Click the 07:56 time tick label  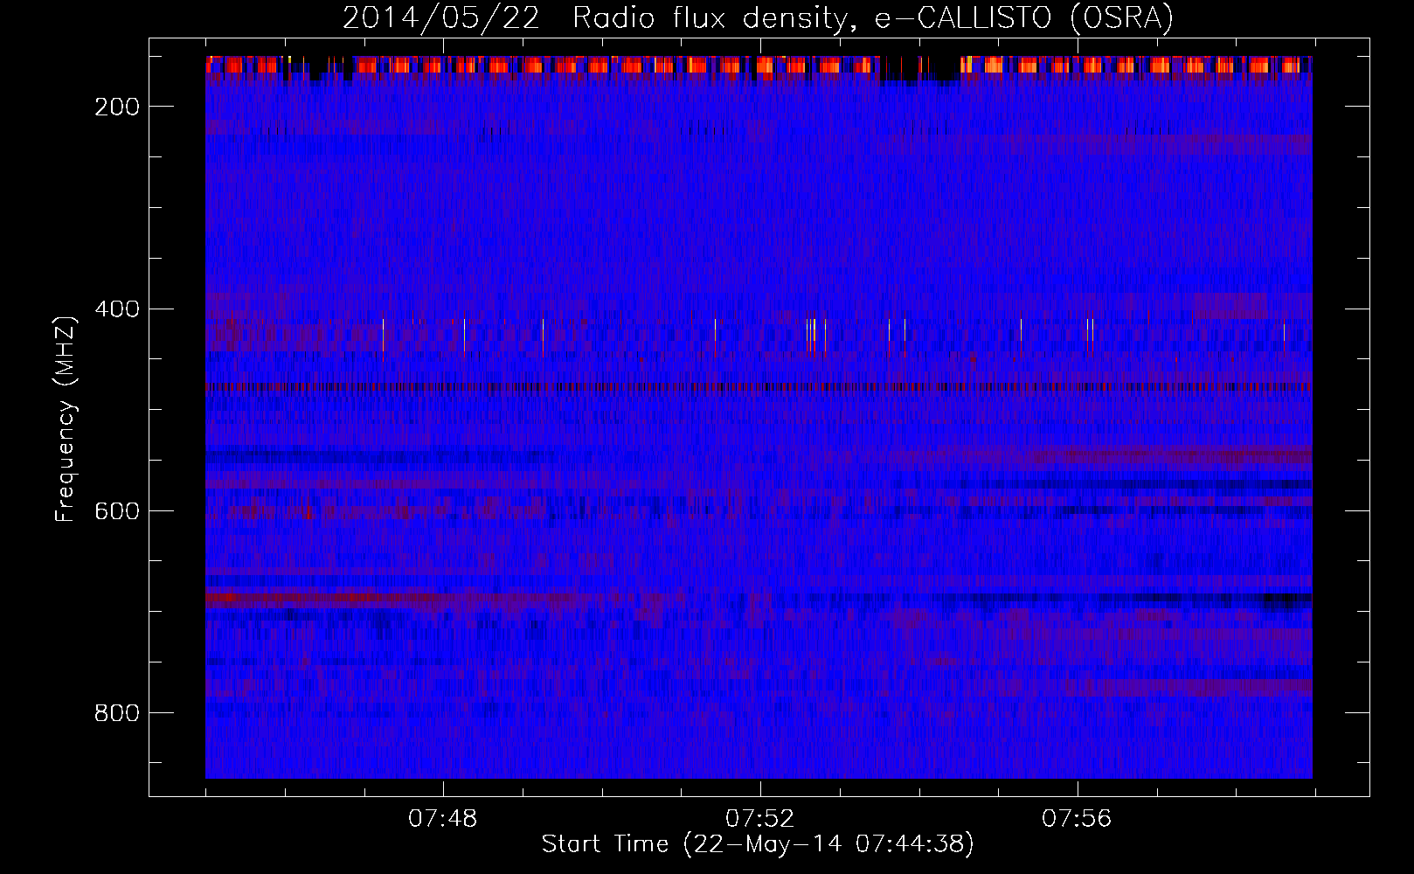pos(1077,818)
